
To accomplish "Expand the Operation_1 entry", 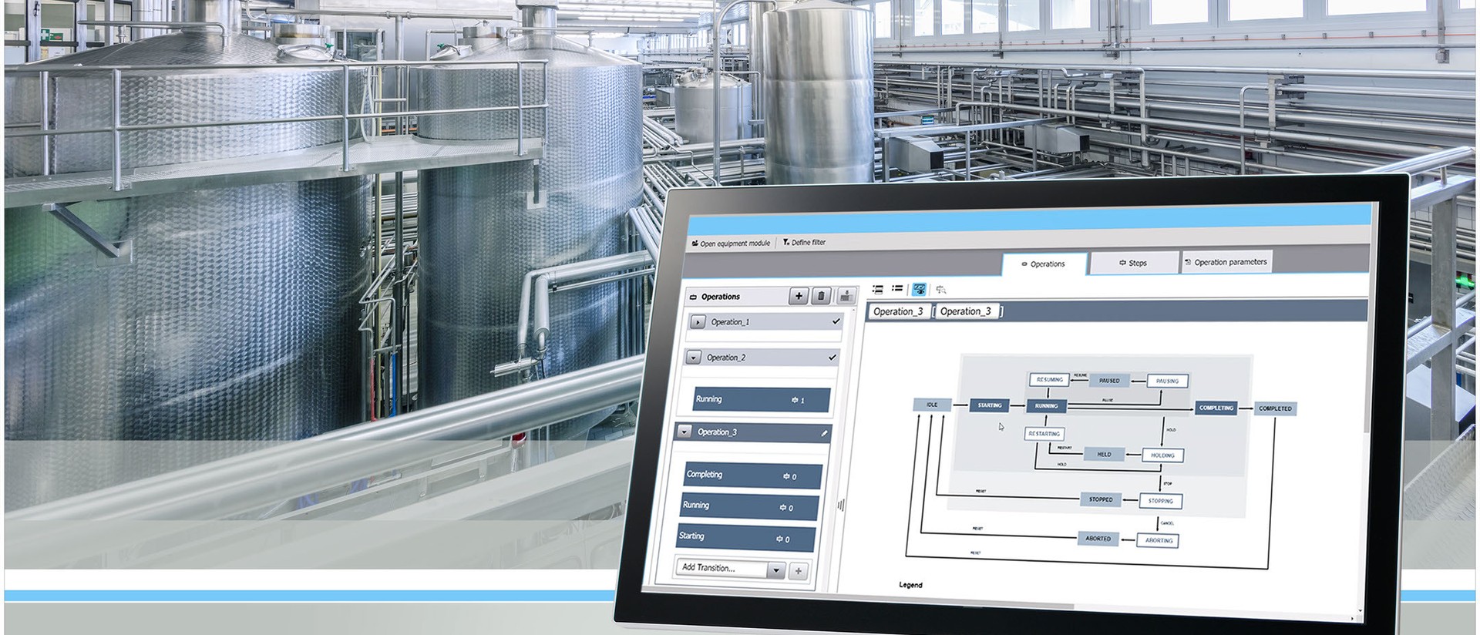I will pos(698,322).
